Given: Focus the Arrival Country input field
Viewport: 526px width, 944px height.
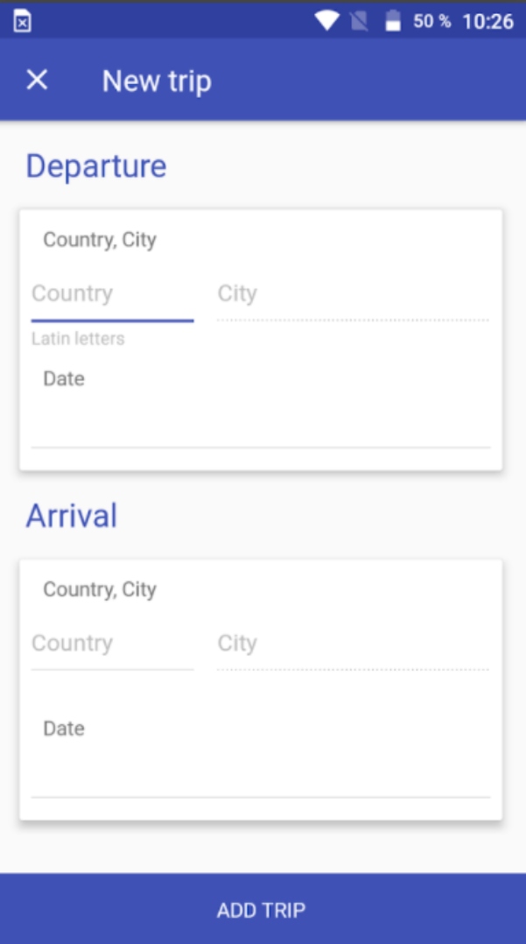Looking at the screenshot, I should (x=112, y=644).
